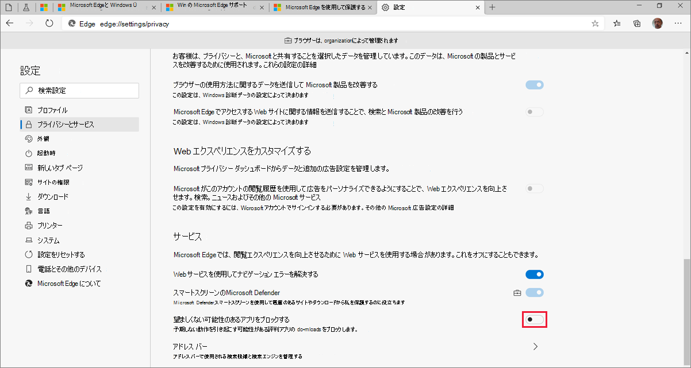
Task: Click the blank page icon at far left of the tab strip
Action: point(8,7)
